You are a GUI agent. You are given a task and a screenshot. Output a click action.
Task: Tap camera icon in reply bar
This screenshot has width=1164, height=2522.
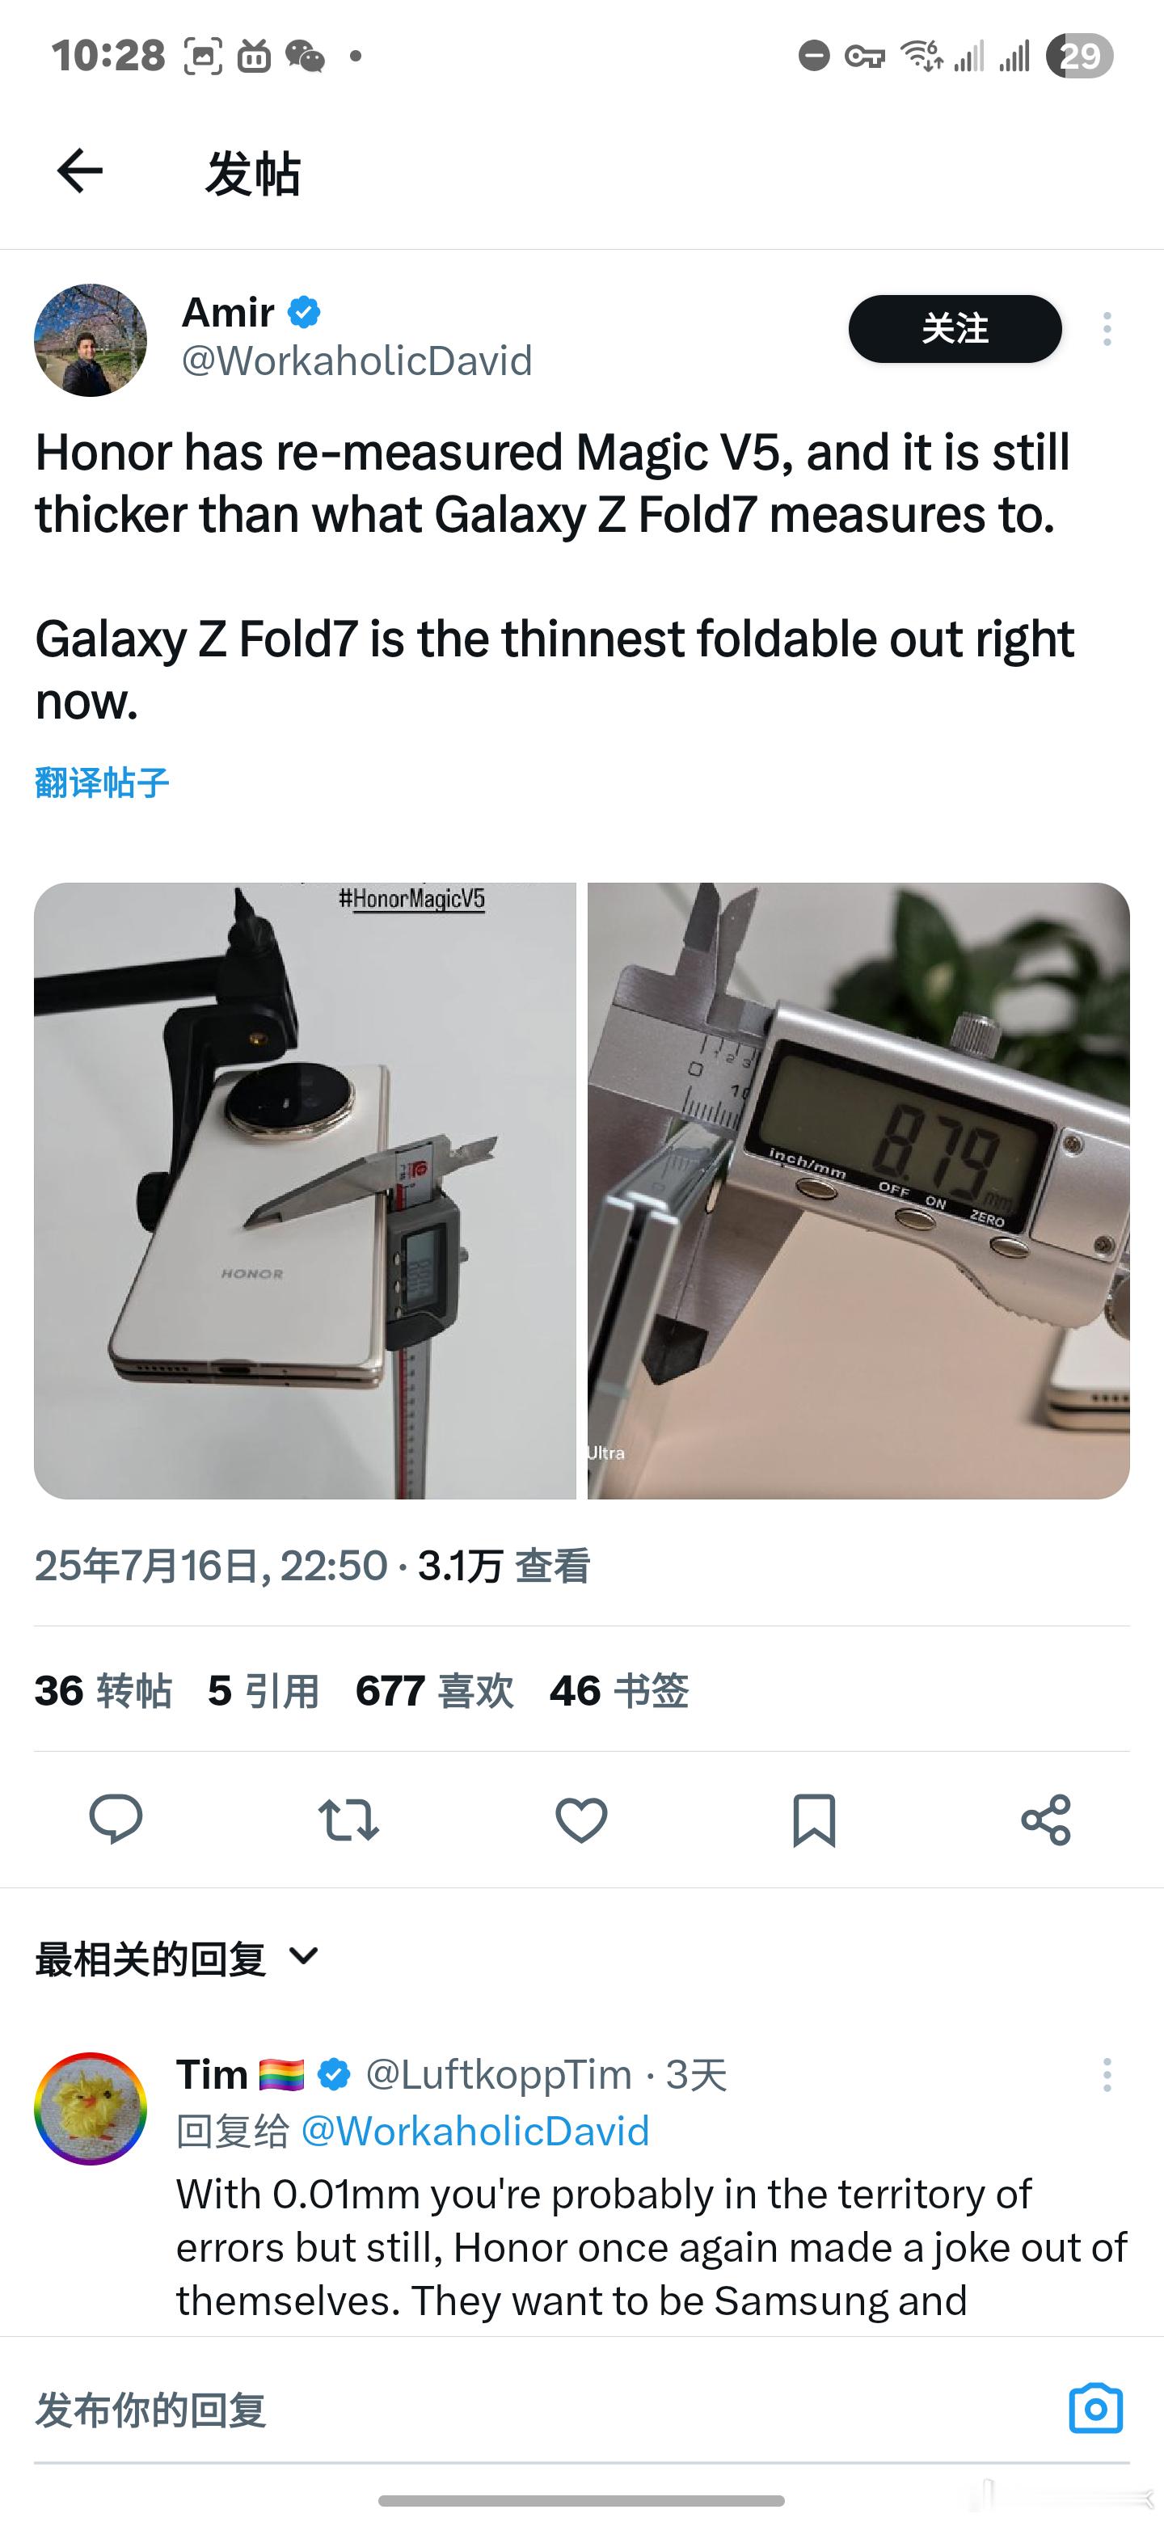coord(1095,2409)
